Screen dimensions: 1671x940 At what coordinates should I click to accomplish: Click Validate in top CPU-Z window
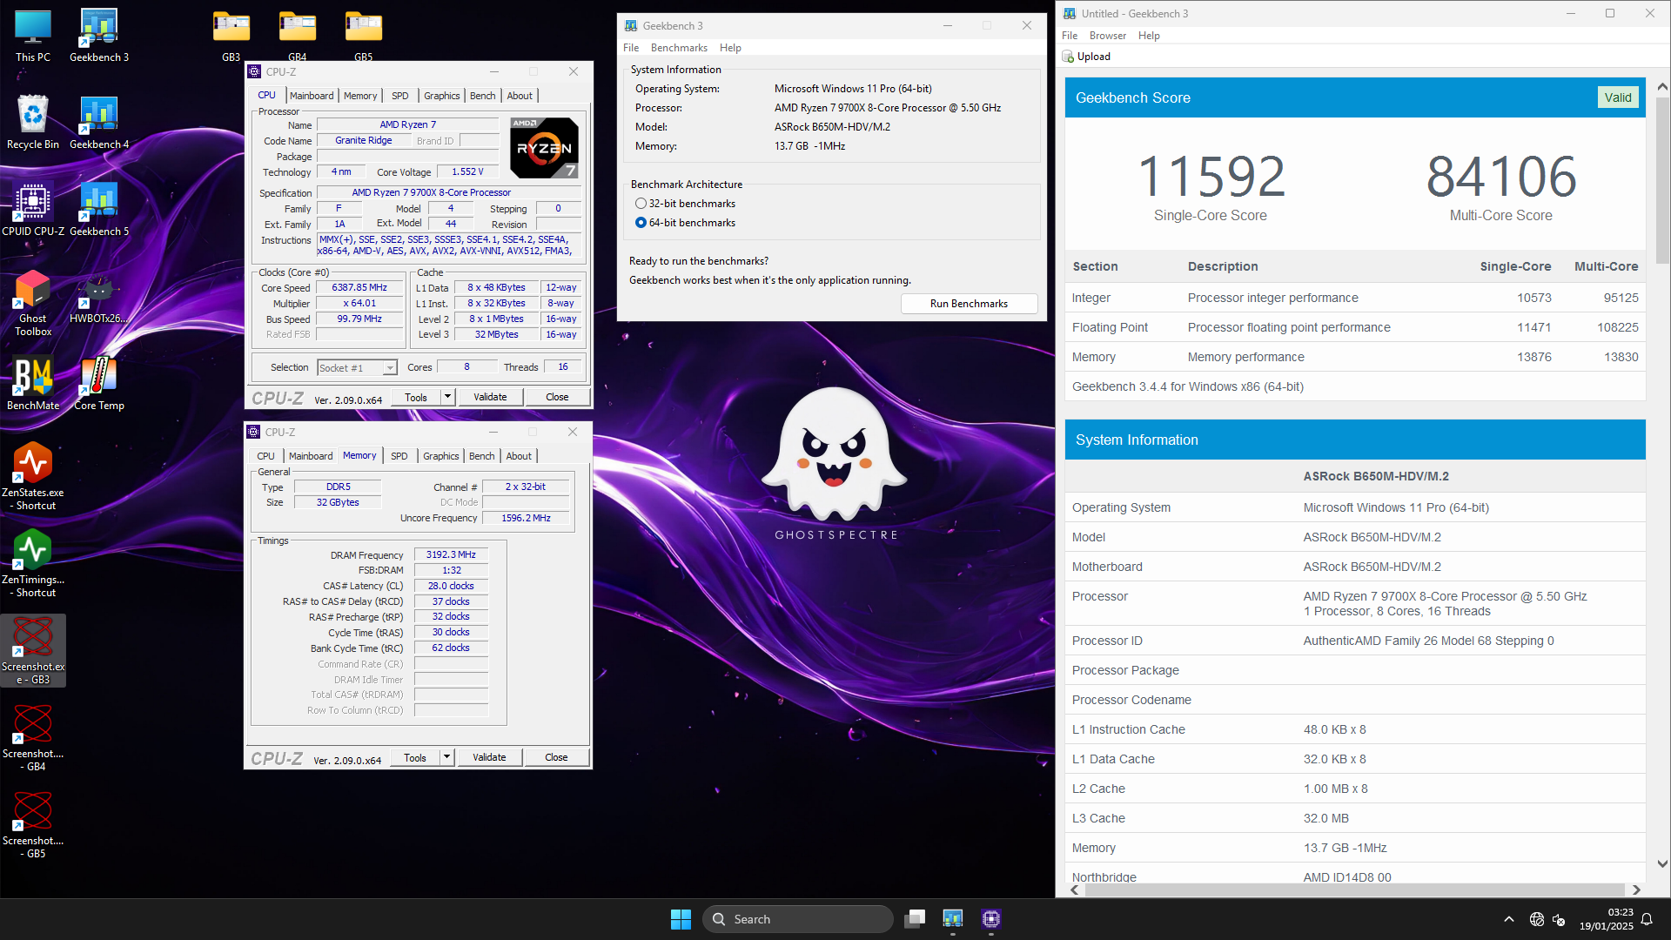click(490, 397)
